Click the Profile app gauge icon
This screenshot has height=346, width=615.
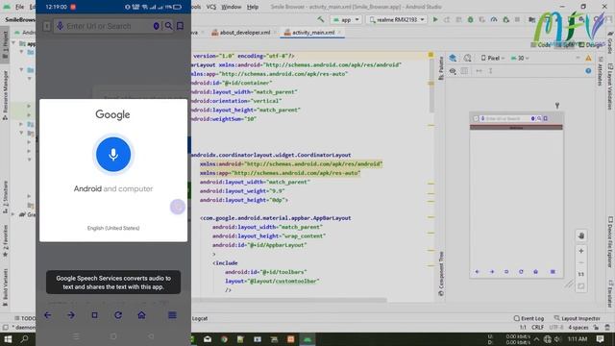pos(494,19)
